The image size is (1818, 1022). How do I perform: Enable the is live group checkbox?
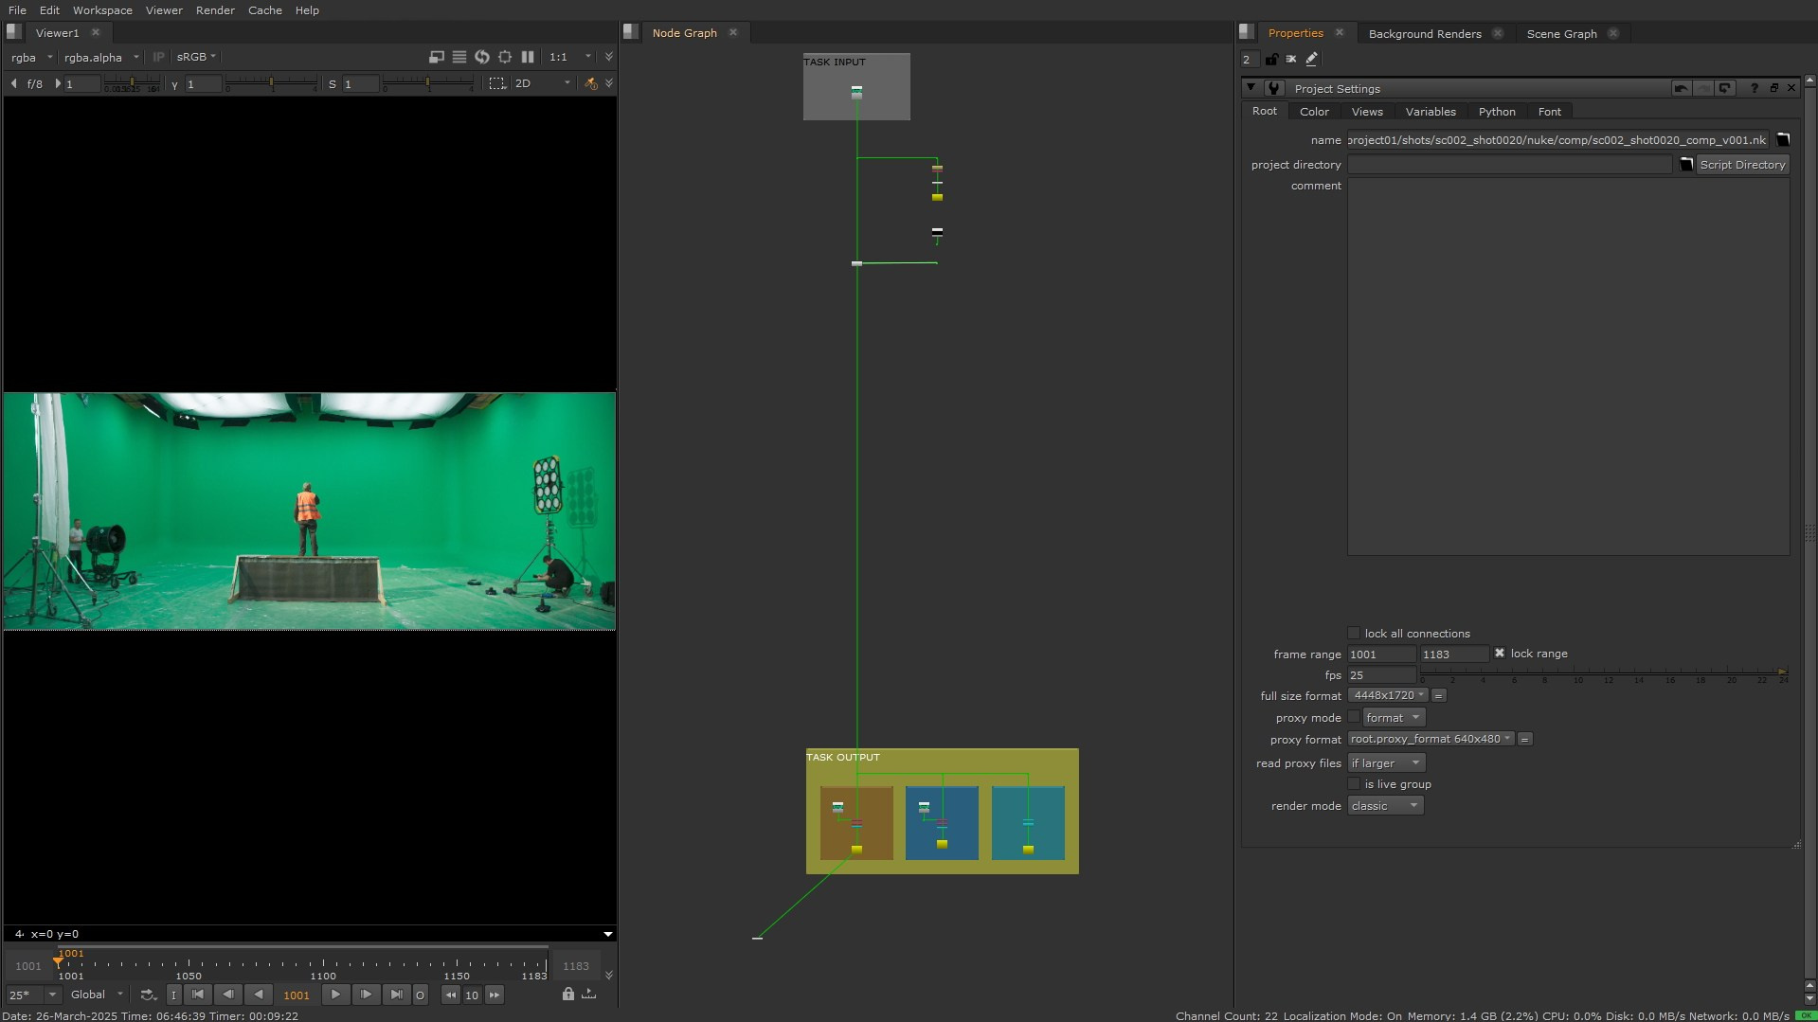tap(1354, 783)
